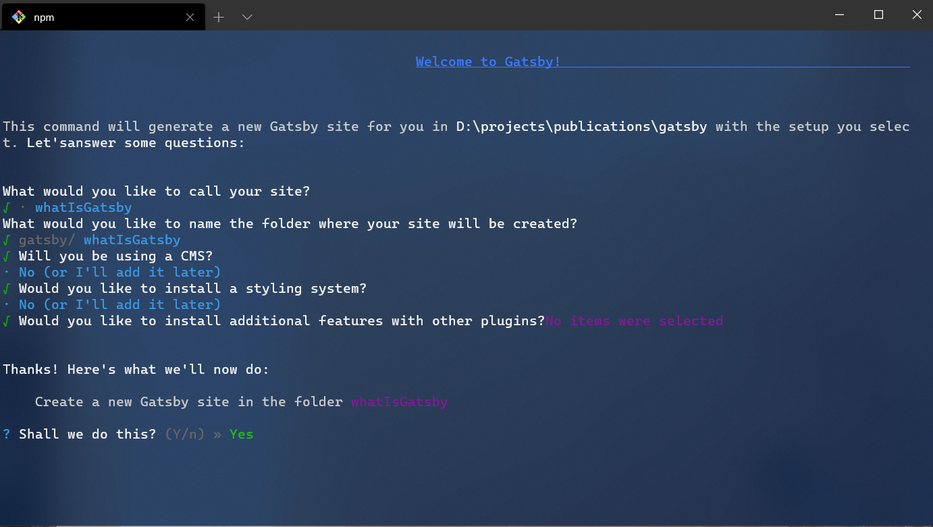Click the question 'What would you like to call your site?'
The width and height of the screenshot is (933, 527).
pos(157,192)
